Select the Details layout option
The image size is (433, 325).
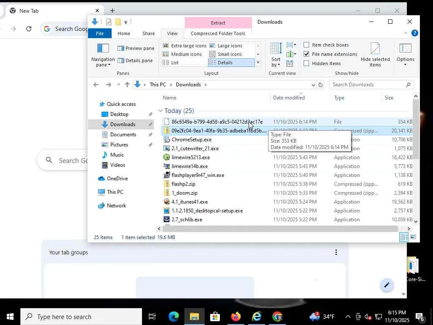point(231,63)
